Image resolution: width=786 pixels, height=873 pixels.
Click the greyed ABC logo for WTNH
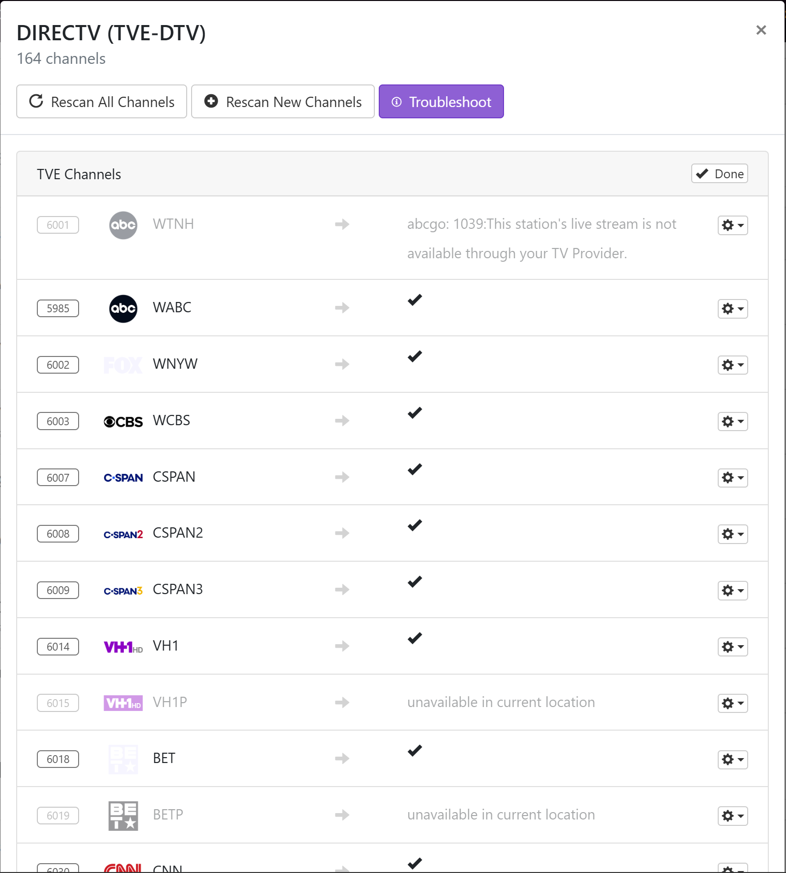tap(123, 225)
